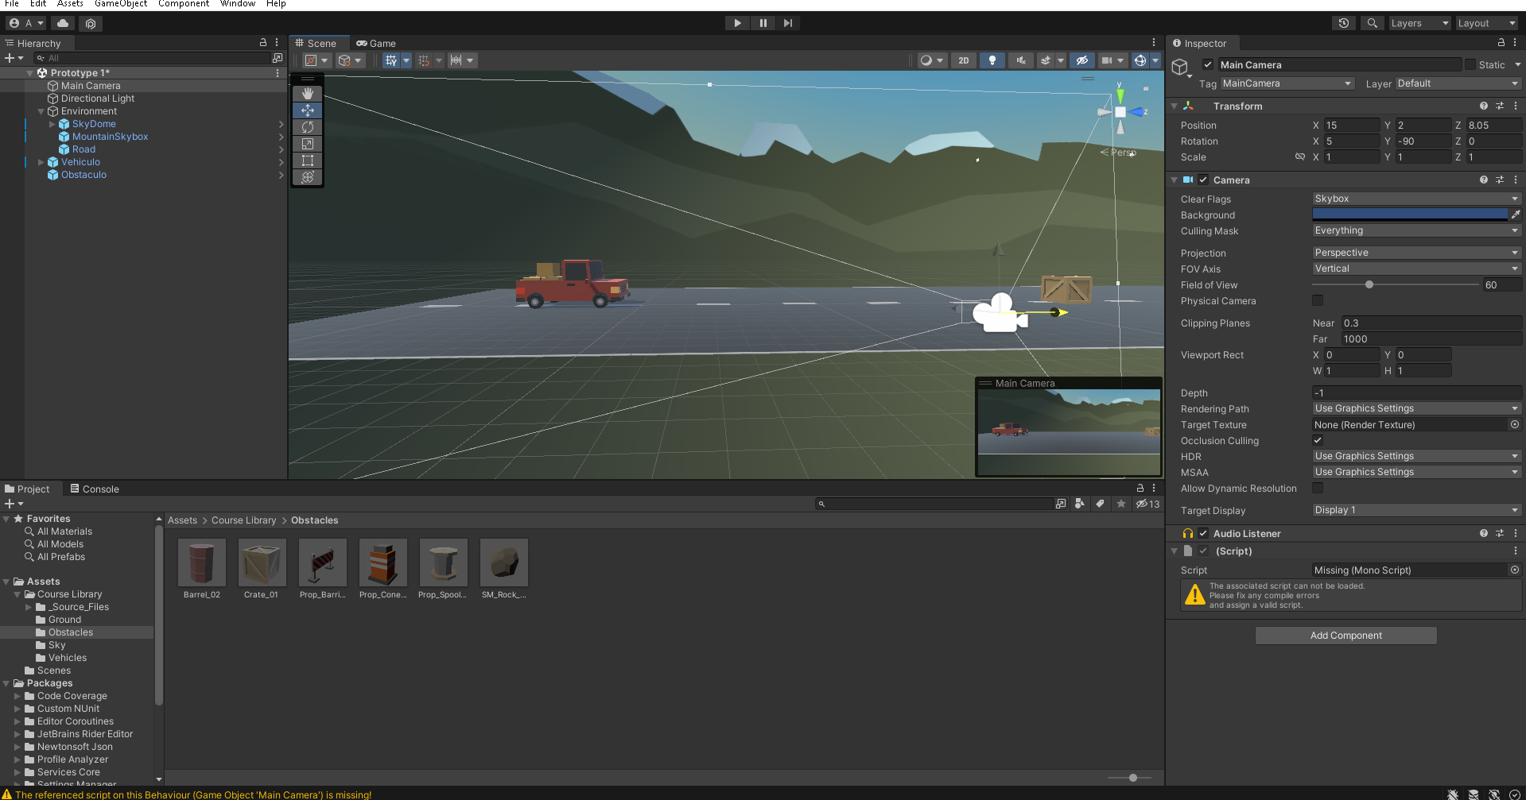Toggle the Occlusion Culling checkbox

click(x=1318, y=440)
